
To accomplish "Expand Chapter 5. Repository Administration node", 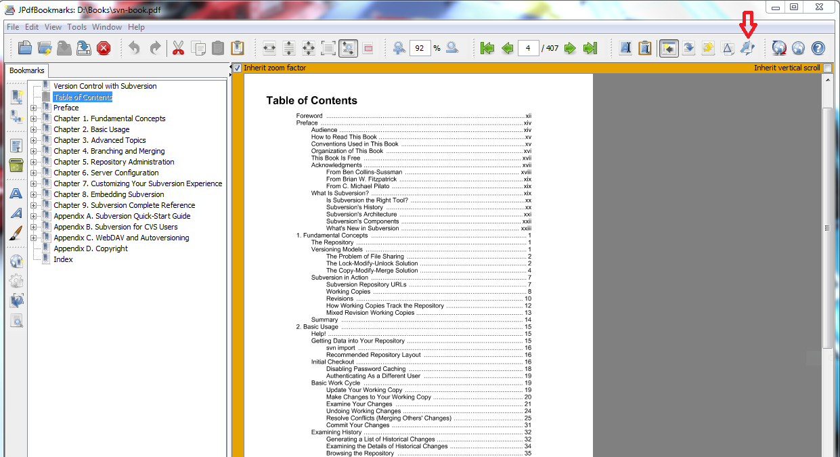I will (x=34, y=162).
